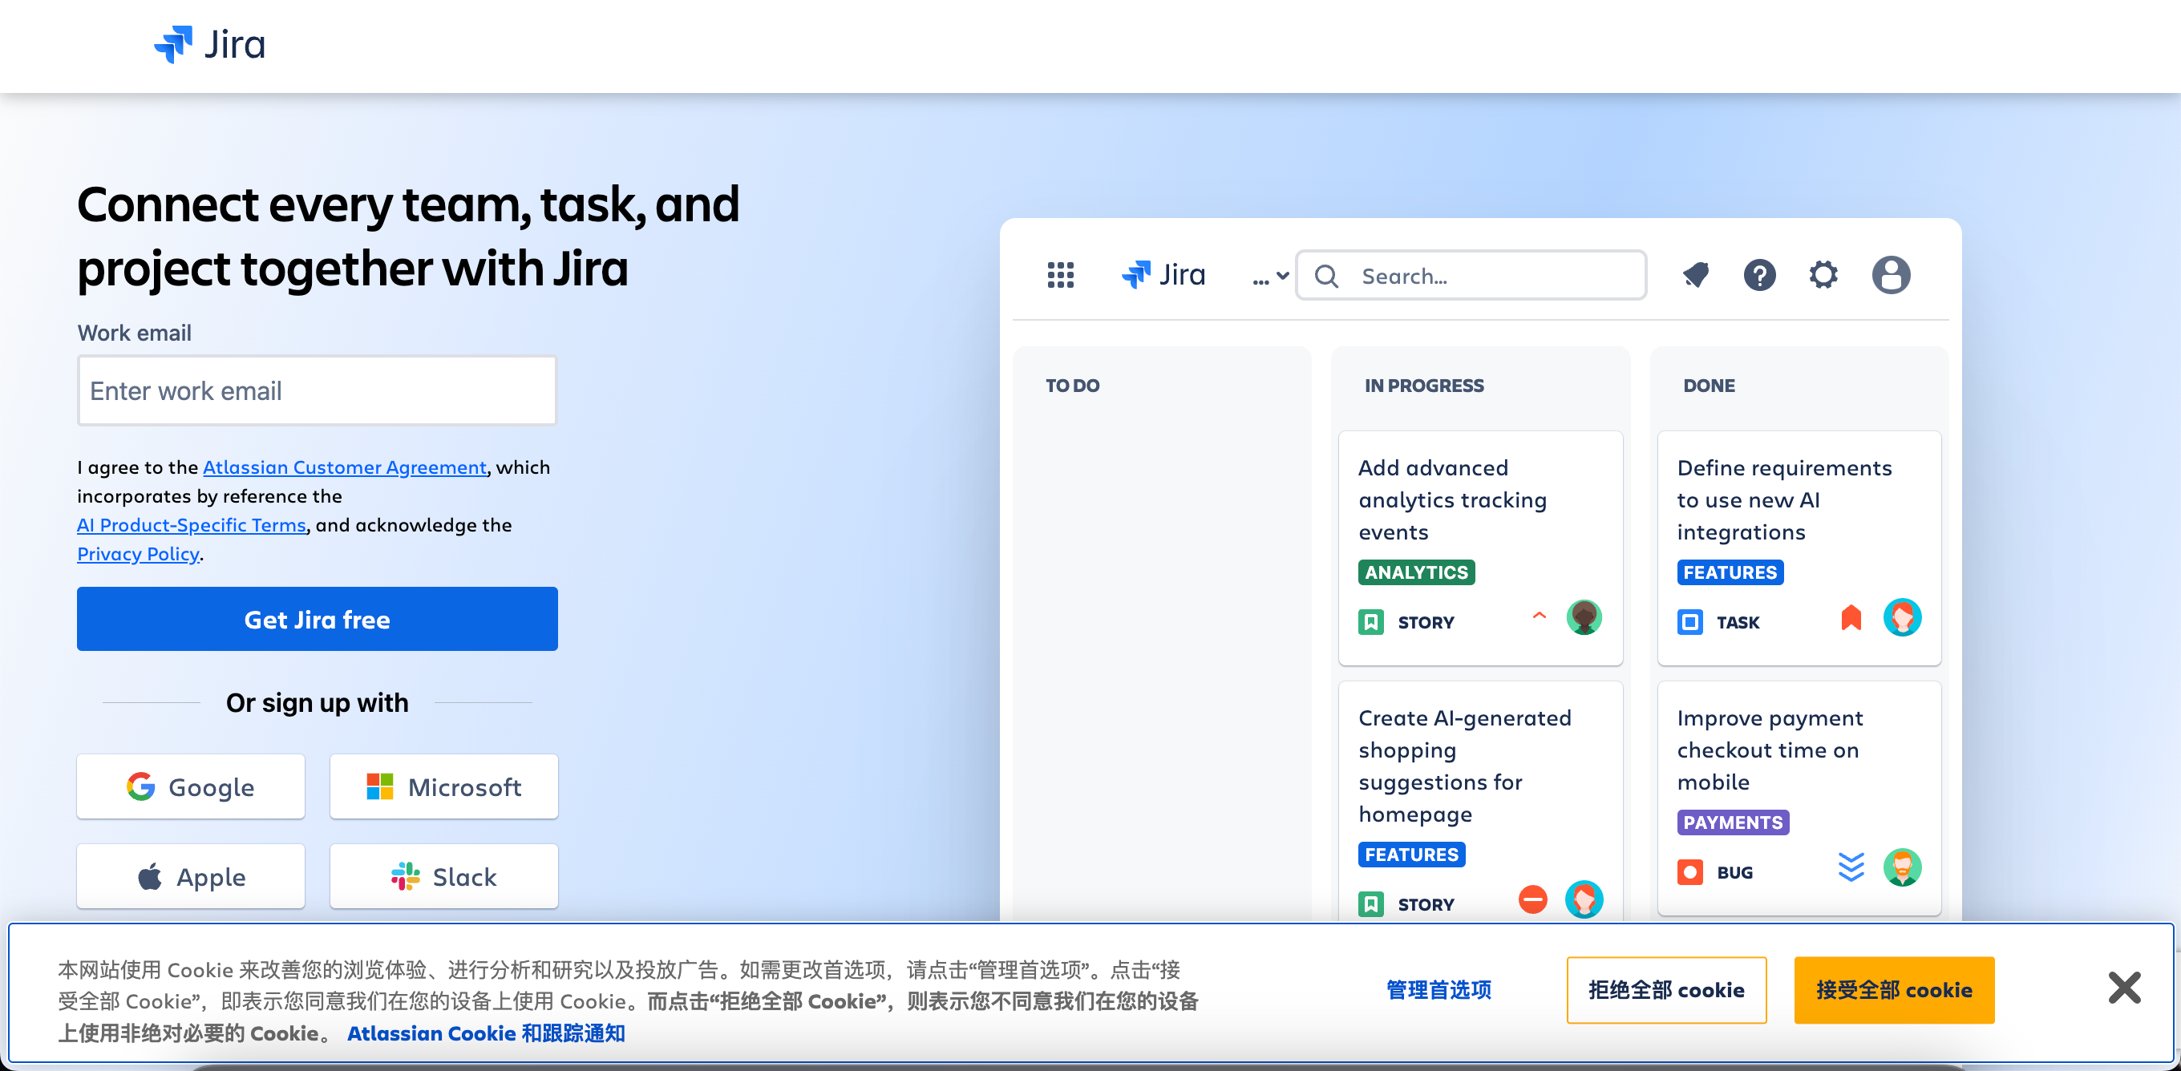Image resolution: width=2181 pixels, height=1071 pixels.
Task: Open Add advanced analytics tracking events card
Action: point(1480,548)
